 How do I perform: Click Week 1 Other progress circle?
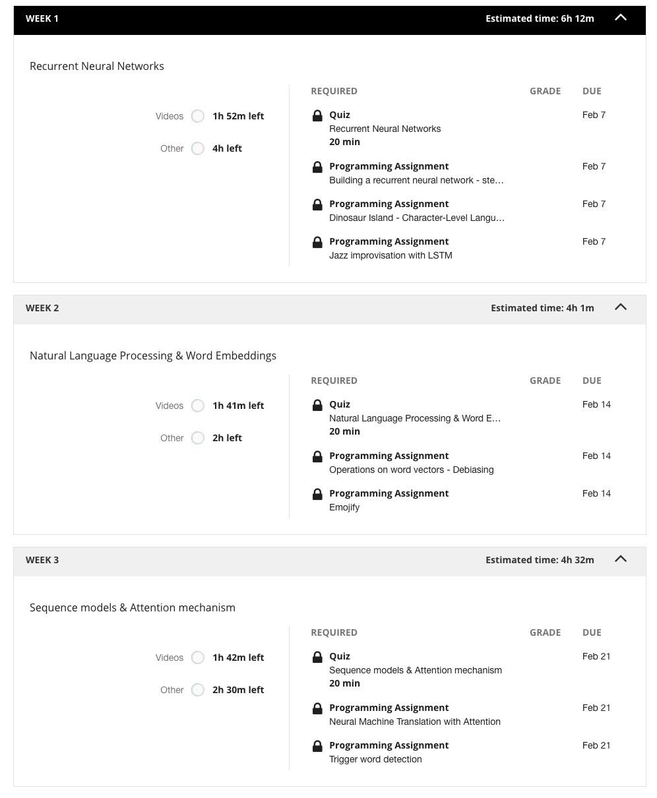(x=198, y=148)
